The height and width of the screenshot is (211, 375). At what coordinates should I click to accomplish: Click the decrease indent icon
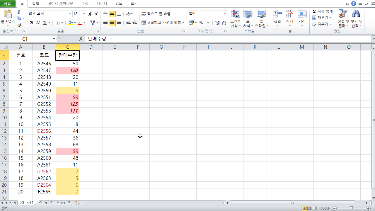click(128, 23)
